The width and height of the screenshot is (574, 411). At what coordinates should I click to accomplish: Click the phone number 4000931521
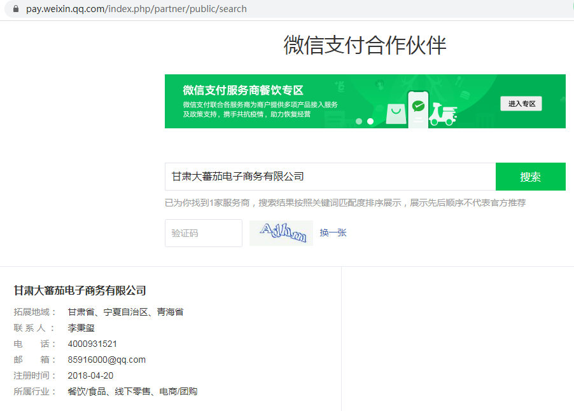[92, 344]
